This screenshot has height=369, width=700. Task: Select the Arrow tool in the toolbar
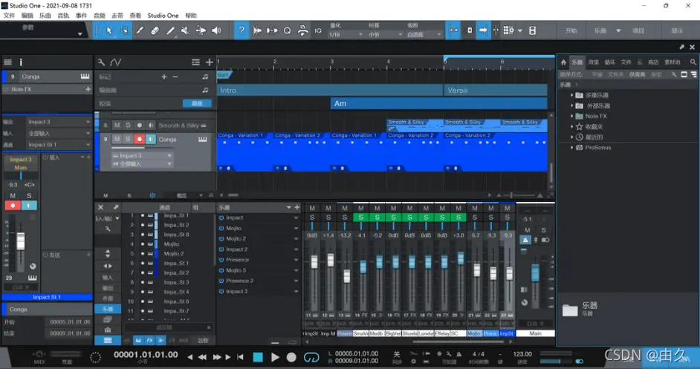pyautogui.click(x=109, y=30)
